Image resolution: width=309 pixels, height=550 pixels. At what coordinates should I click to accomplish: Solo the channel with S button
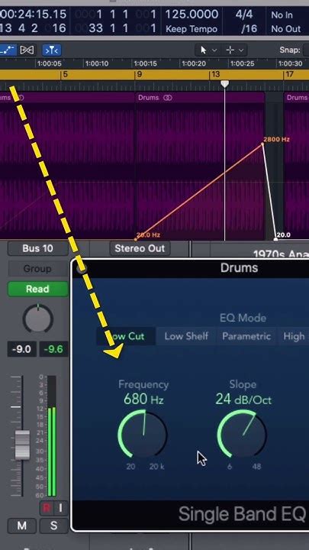(x=53, y=526)
